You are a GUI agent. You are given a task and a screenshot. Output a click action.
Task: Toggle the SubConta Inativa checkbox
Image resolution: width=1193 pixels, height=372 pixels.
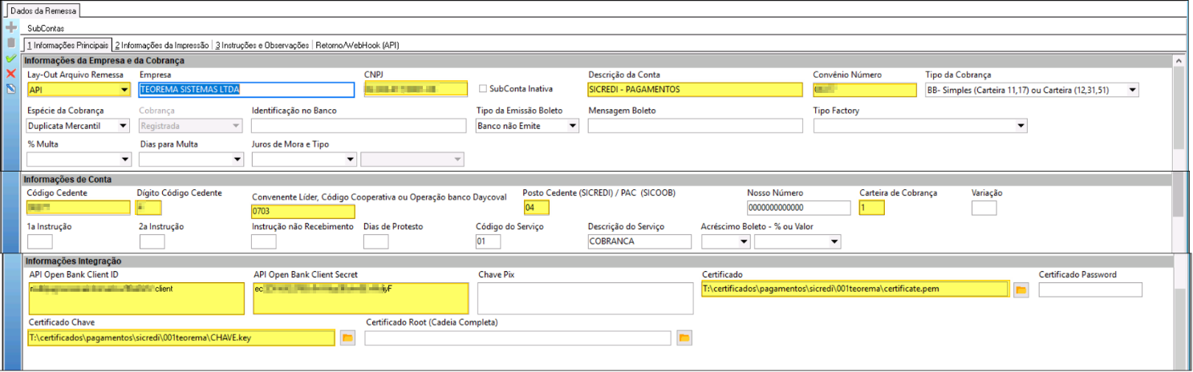tap(483, 89)
